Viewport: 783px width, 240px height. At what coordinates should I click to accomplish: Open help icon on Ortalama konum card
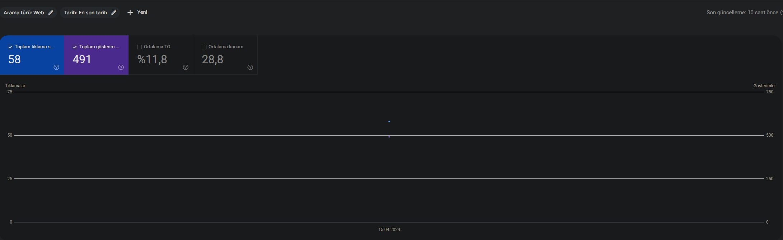(x=250, y=67)
